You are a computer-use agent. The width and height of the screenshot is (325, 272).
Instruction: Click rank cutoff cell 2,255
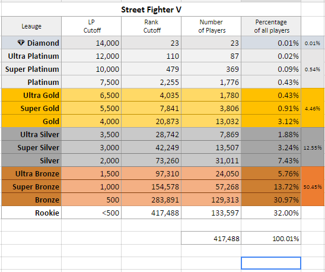coord(151,82)
